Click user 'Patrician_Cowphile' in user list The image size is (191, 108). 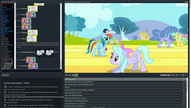coord(7,31)
